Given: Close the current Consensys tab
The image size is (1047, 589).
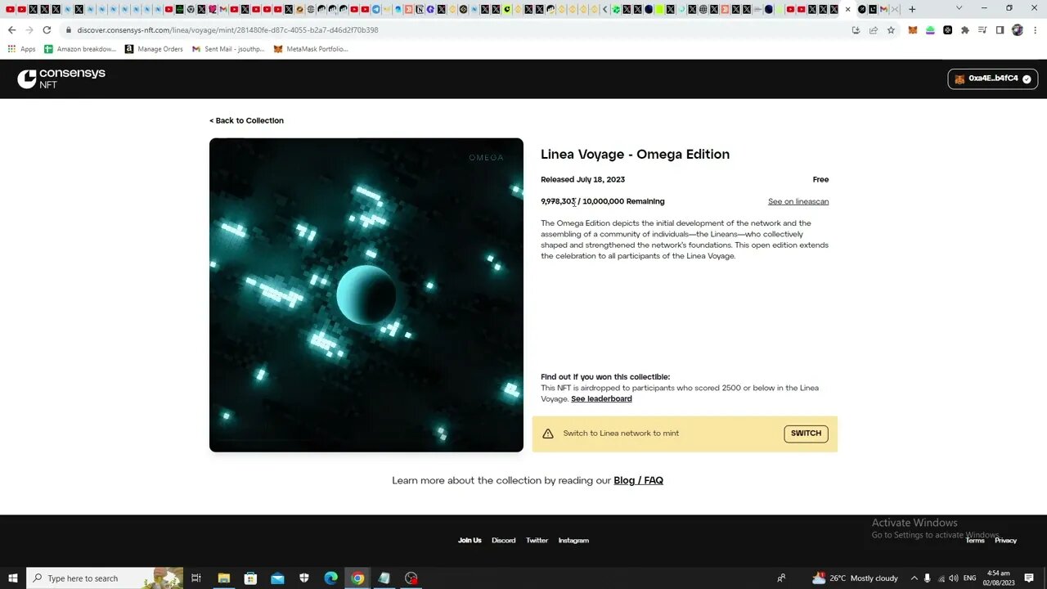Looking at the screenshot, I should pyautogui.click(x=847, y=9).
